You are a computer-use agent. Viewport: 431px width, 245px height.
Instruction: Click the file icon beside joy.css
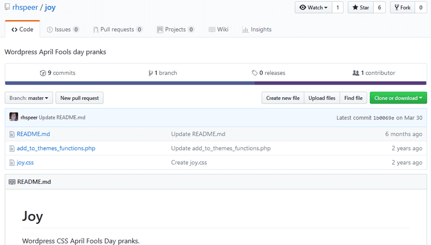(x=12, y=163)
